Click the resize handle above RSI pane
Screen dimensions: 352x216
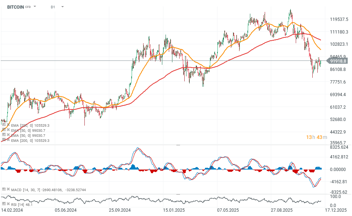pos(177,194)
